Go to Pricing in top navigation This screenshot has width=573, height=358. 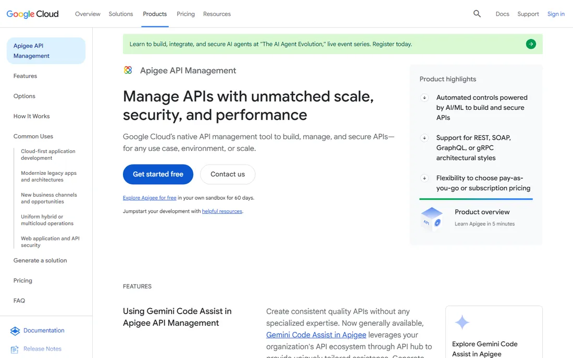pos(185,14)
